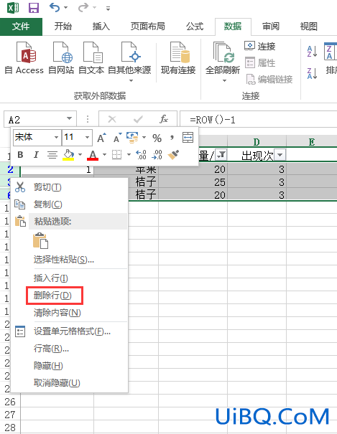Click the Bold button in mini toolbar
This screenshot has height=434, width=337.
click(20, 155)
